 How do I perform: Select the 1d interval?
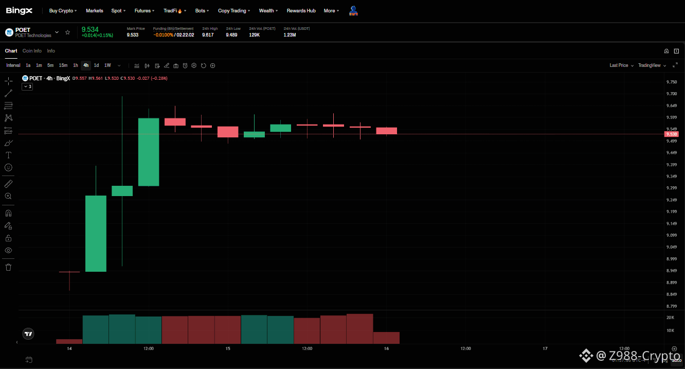[x=96, y=65]
